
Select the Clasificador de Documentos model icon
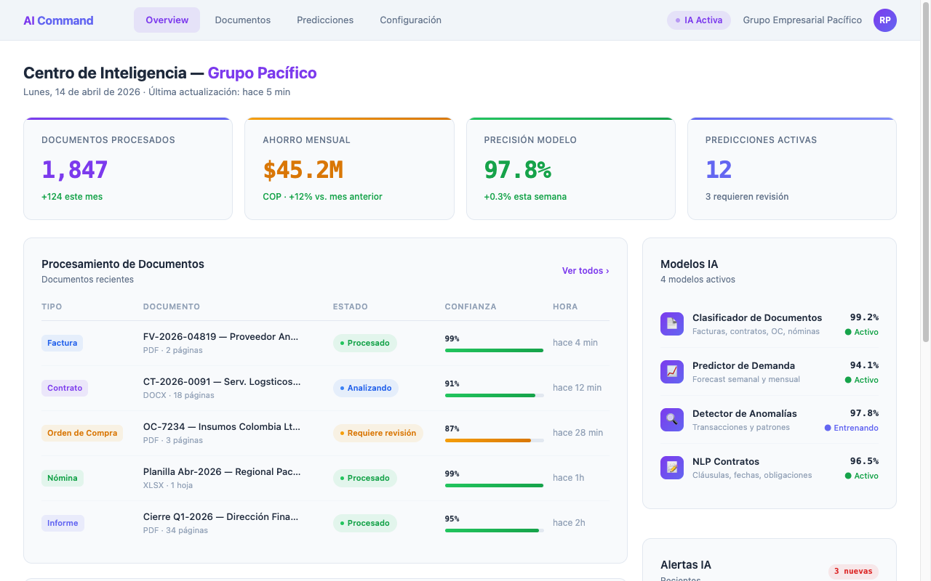point(671,323)
